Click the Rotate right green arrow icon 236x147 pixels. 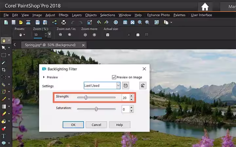[x=107, y=22]
